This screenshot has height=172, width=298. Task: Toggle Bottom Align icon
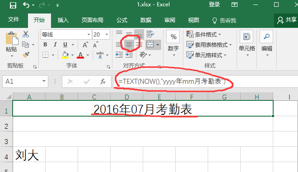click(x=139, y=35)
